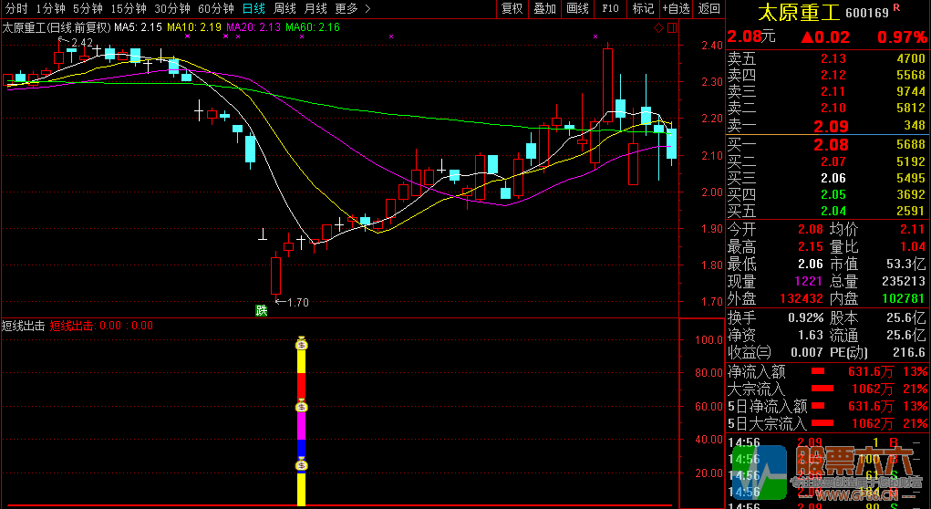Open the 画线 drawing tools

(577, 9)
